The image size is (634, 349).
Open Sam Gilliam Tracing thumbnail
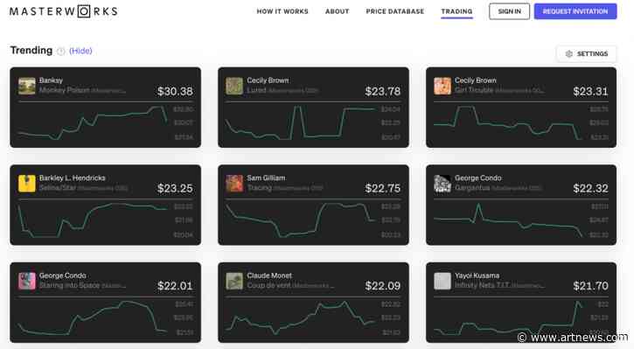[234, 183]
